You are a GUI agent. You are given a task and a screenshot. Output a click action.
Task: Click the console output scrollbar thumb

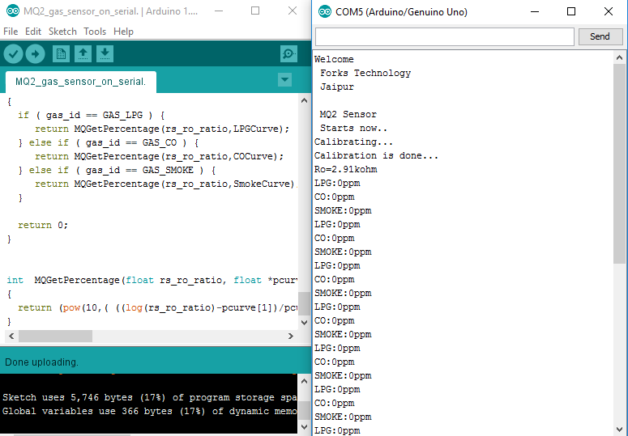click(304, 410)
